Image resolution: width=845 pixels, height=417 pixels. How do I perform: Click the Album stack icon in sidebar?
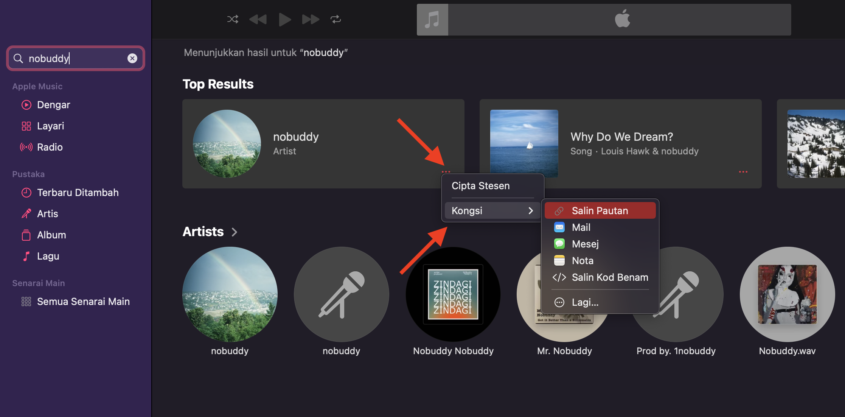click(x=26, y=235)
